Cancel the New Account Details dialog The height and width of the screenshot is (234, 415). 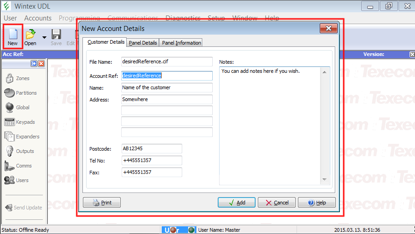coord(277,203)
